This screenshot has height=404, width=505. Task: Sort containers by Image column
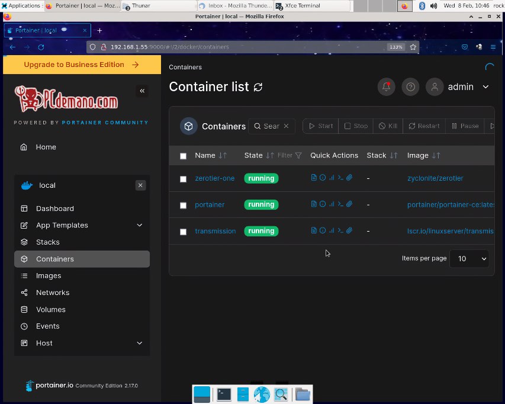coord(423,155)
